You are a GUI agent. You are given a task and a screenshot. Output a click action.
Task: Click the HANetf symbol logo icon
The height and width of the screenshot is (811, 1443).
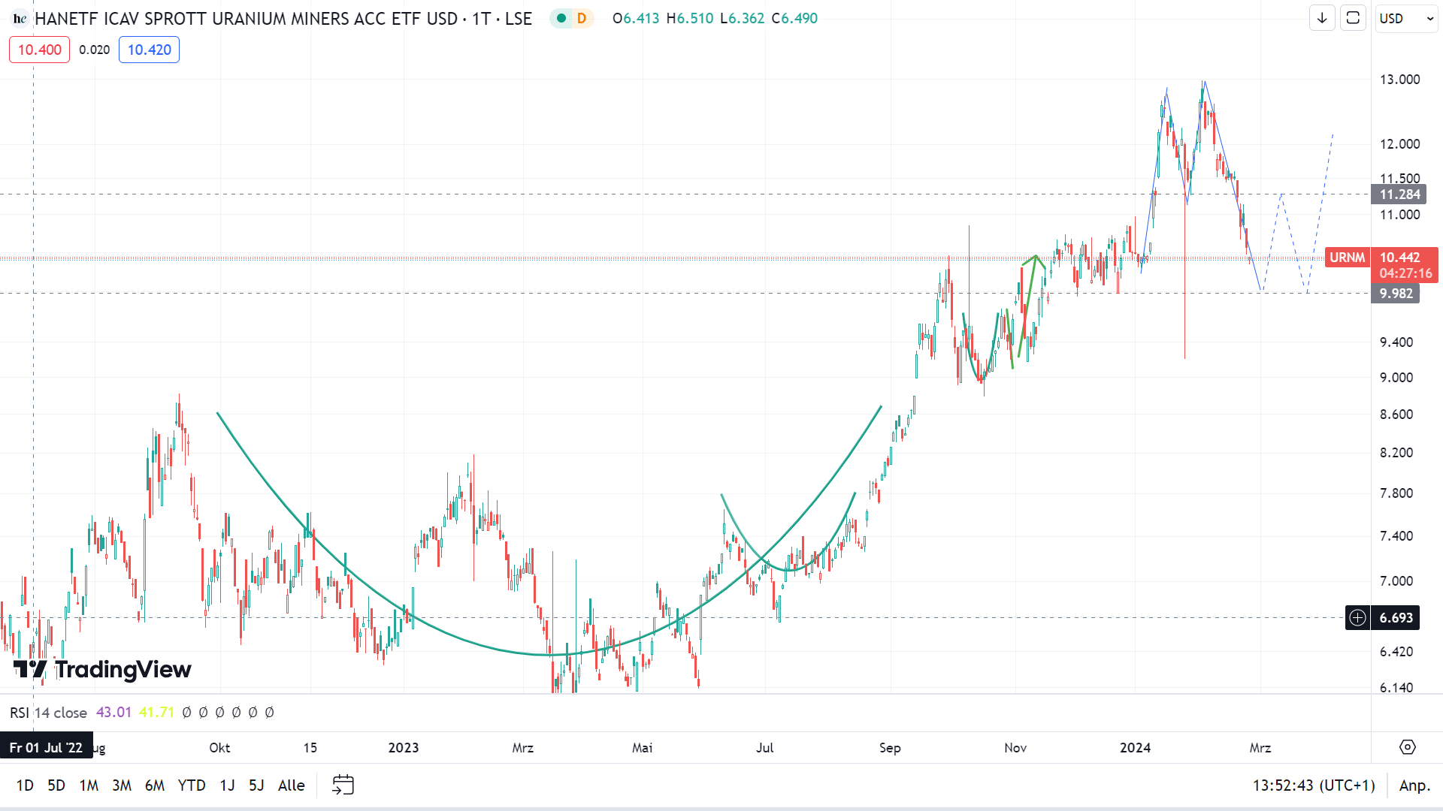click(20, 19)
